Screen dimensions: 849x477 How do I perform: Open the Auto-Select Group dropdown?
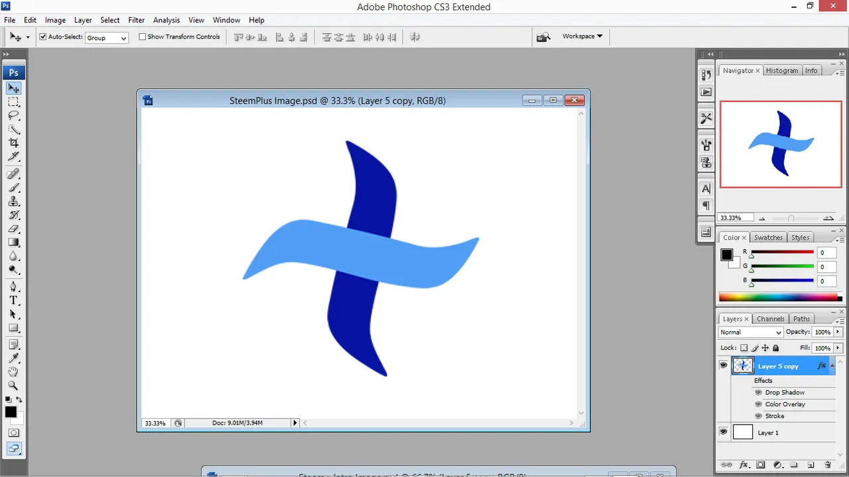(x=107, y=38)
